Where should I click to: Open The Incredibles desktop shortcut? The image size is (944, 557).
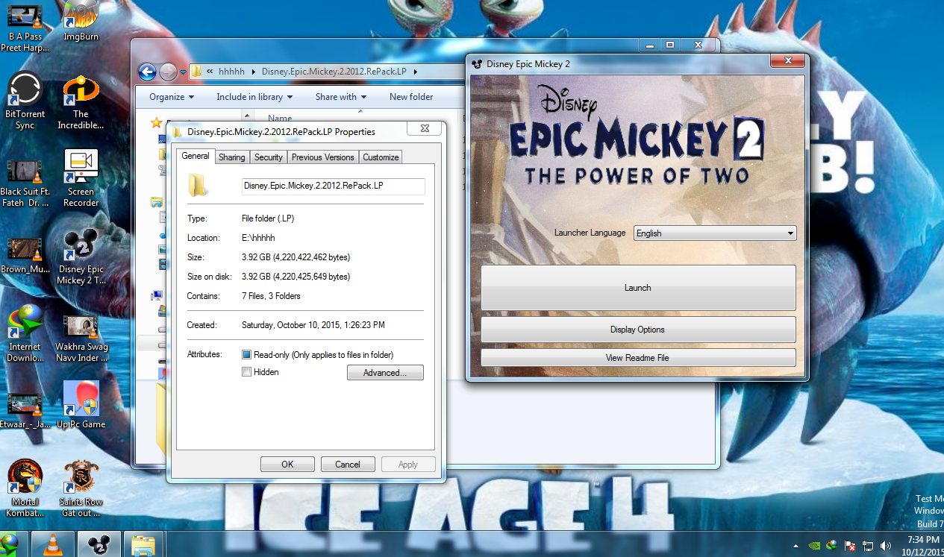81,101
